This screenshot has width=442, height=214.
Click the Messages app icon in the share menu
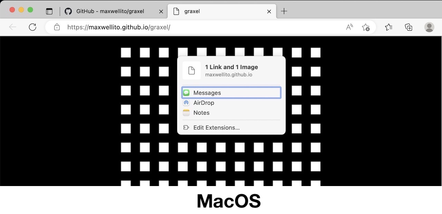[186, 93]
